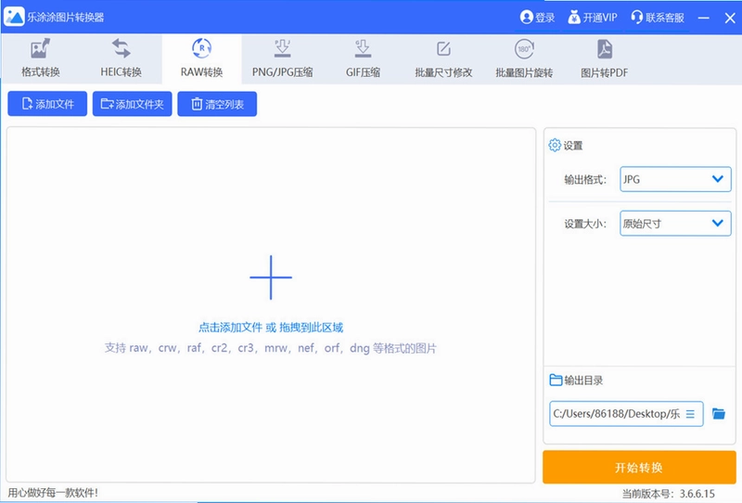This screenshot has width=742, height=503.
Task: Open the output path history list icon
Action: pos(690,414)
